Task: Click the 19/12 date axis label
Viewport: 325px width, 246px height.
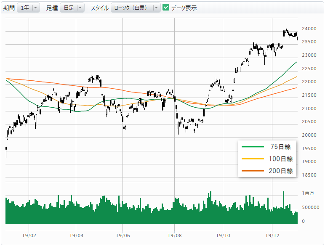Action: click(x=272, y=235)
